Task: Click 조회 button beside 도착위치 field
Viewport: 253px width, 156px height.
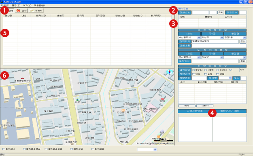Action: (243, 61)
